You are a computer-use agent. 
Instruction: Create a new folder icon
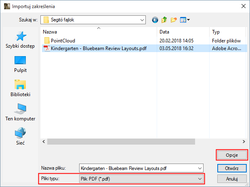[x=174, y=20]
